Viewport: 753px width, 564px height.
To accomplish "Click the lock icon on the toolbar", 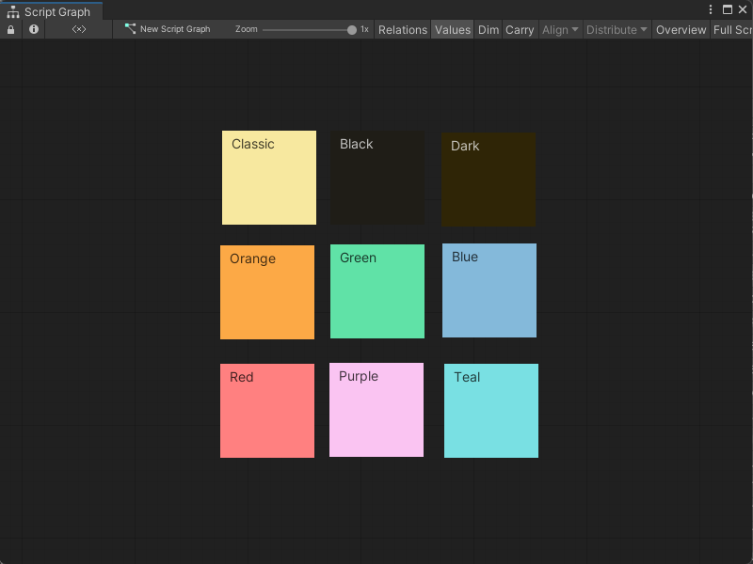I will tap(10, 29).
